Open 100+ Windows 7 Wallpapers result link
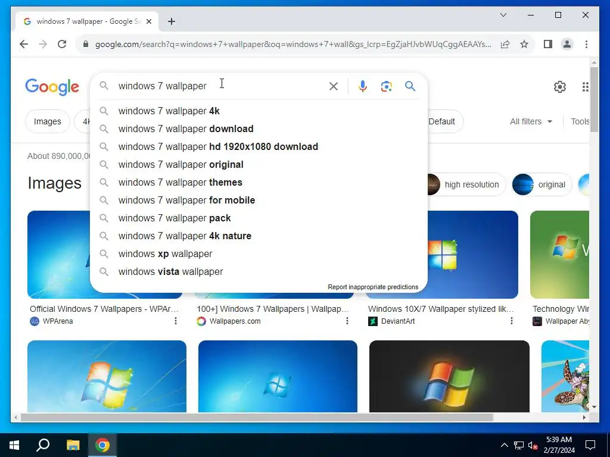Screen dimensions: 610x457 [x=273, y=309]
